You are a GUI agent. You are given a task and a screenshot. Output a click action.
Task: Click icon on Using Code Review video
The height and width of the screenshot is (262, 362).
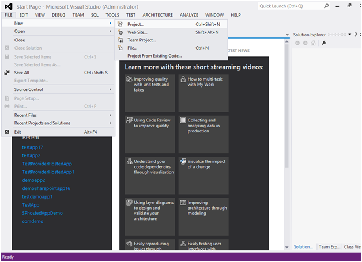(x=129, y=120)
